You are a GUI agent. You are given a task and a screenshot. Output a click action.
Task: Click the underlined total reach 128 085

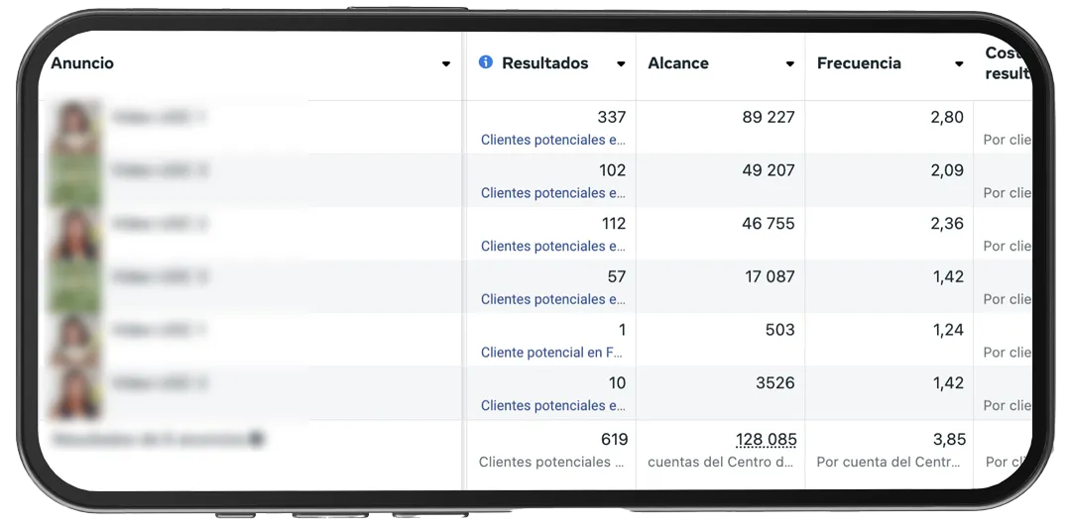(767, 440)
